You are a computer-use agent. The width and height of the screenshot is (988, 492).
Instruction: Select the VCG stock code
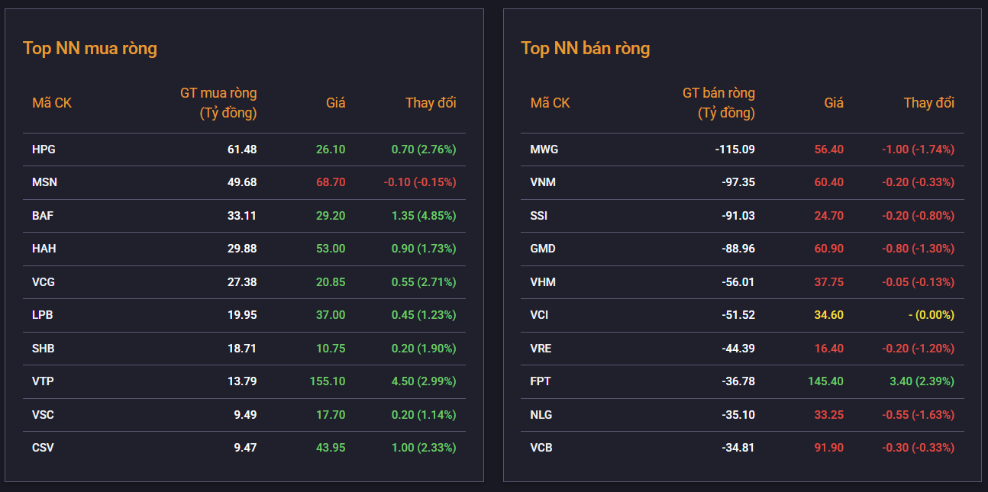(x=44, y=282)
